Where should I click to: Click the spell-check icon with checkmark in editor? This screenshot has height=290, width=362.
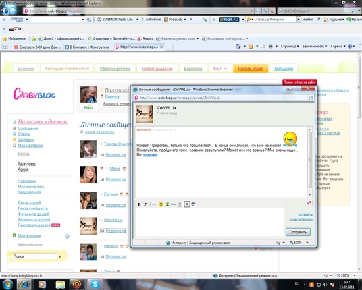[194, 204]
